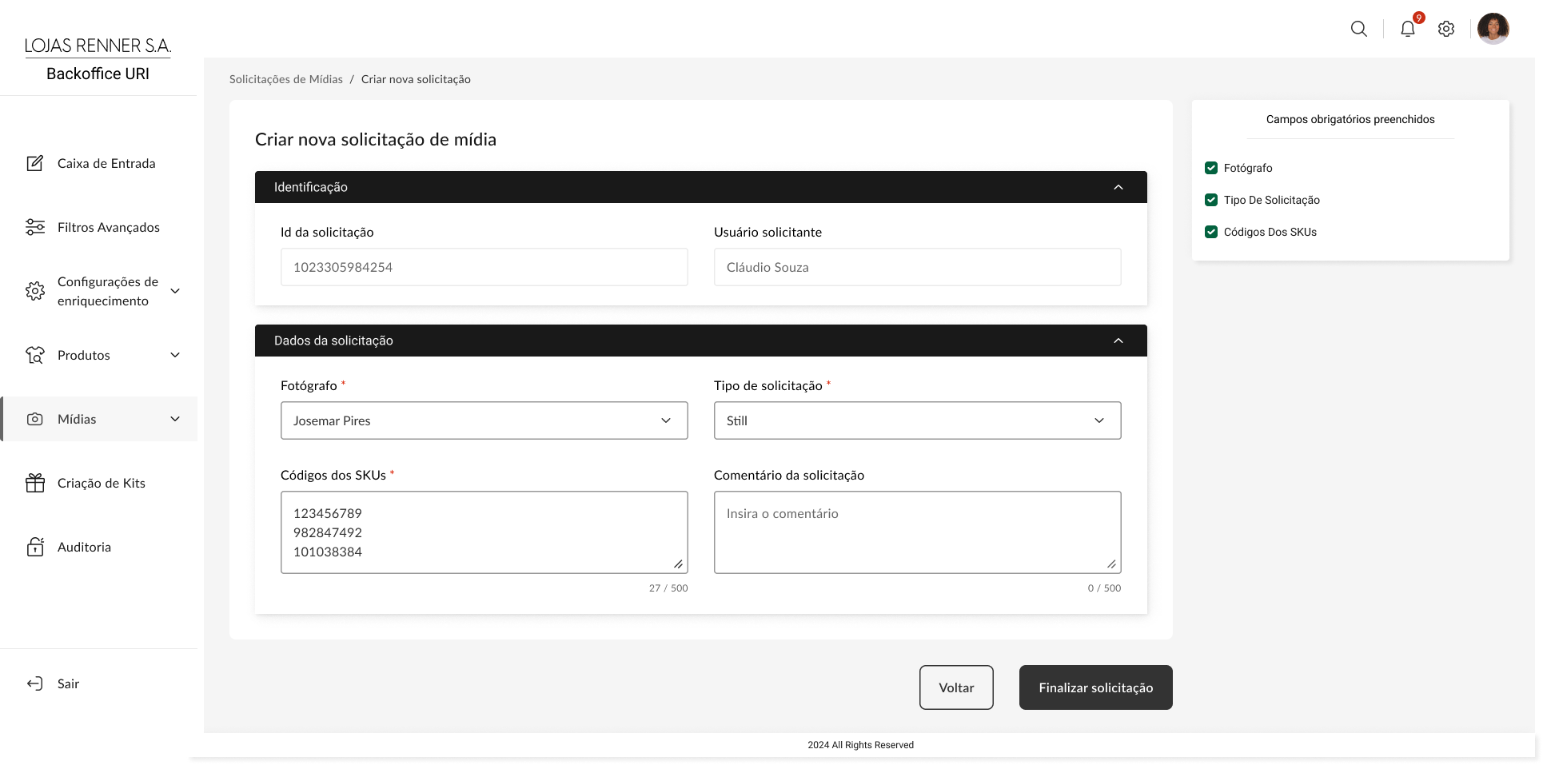This screenshot has width=1543, height=765.
Task: Open the notifications bell
Action: click(1407, 29)
